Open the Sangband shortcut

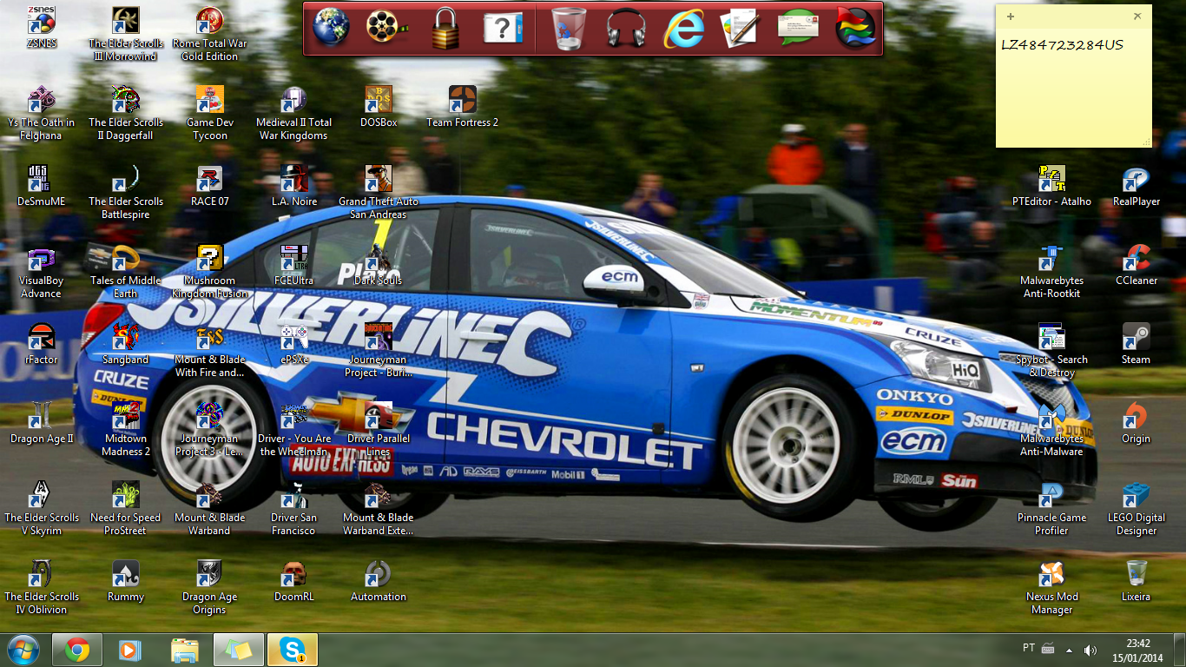(126, 344)
